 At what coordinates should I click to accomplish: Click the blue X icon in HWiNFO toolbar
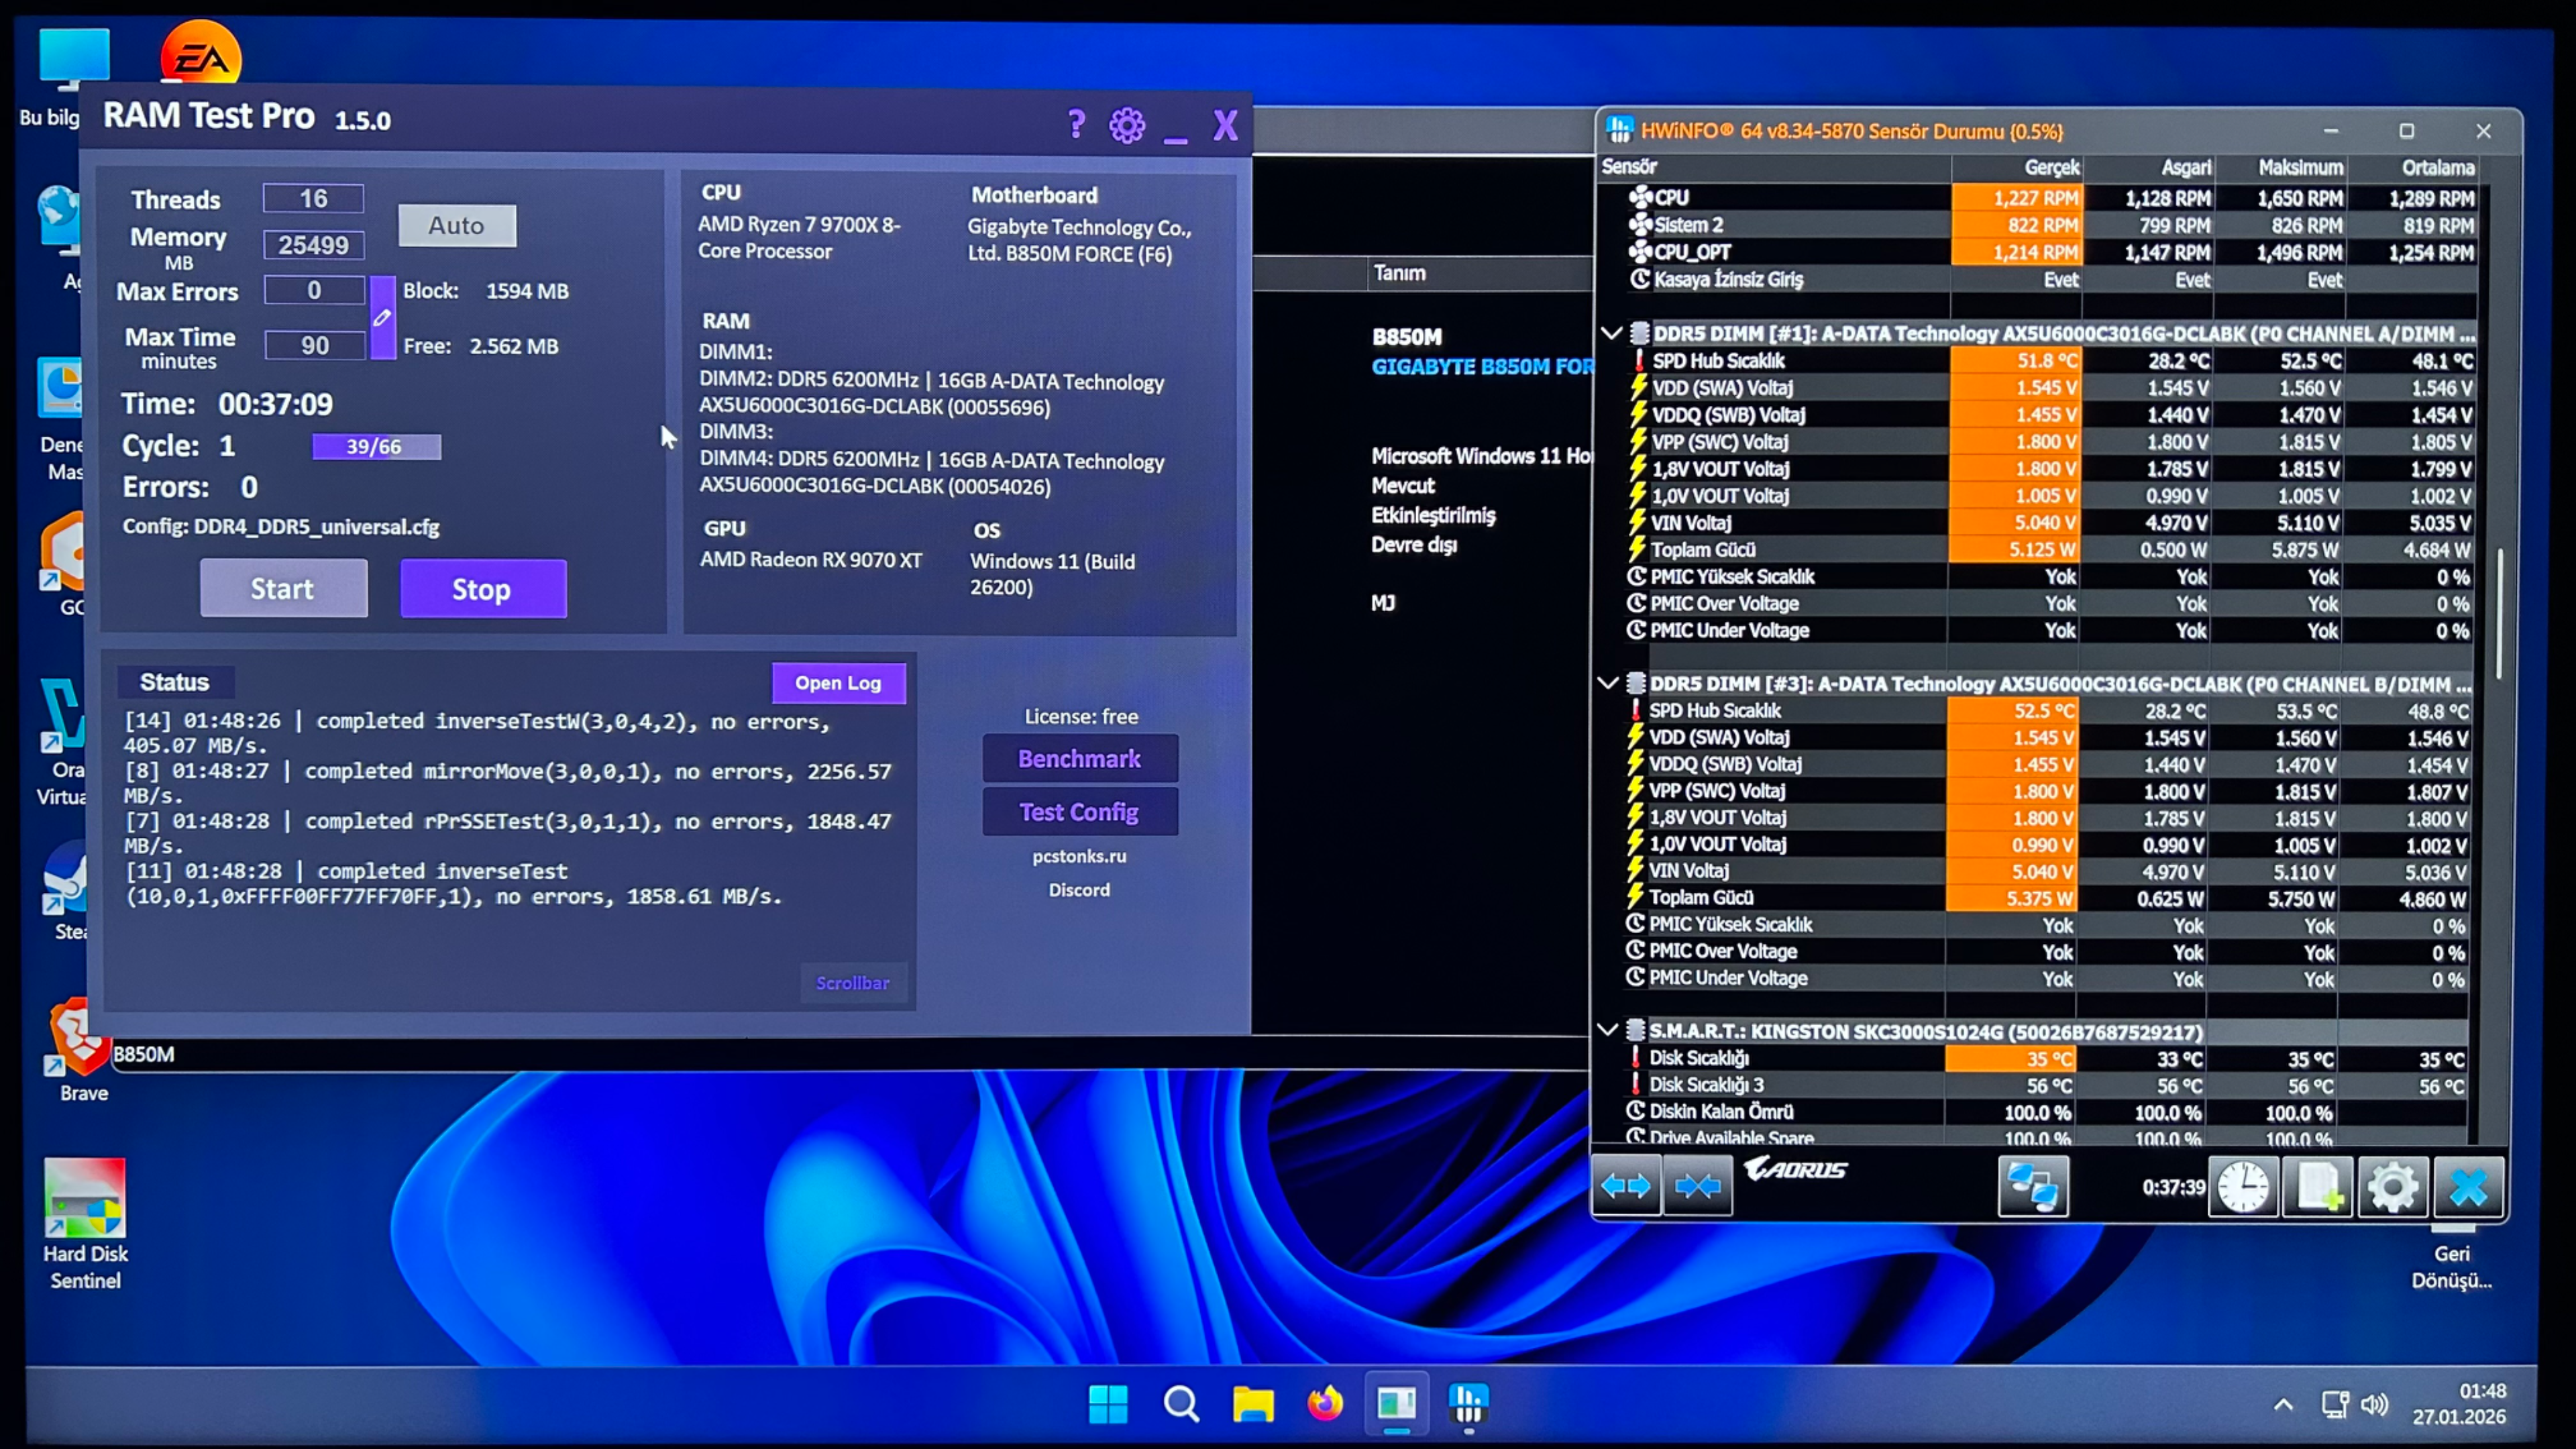point(2468,1187)
